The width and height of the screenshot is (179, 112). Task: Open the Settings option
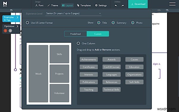pyautogui.click(x=101, y=5)
